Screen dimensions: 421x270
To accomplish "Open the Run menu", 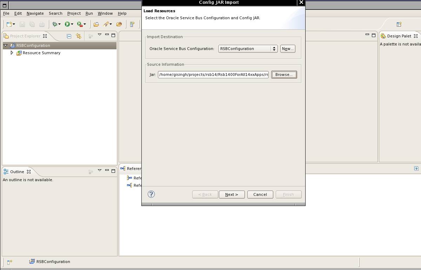I will [89, 13].
